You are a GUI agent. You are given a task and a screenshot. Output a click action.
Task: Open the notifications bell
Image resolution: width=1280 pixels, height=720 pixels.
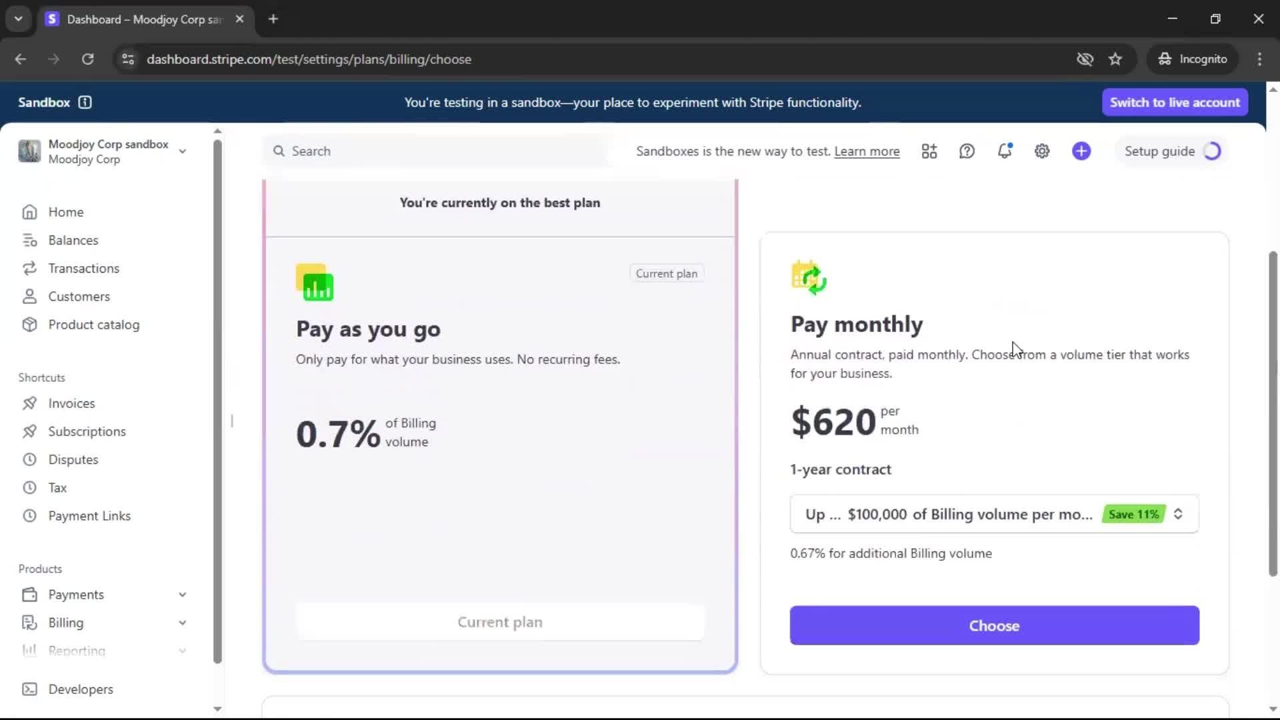[1005, 151]
